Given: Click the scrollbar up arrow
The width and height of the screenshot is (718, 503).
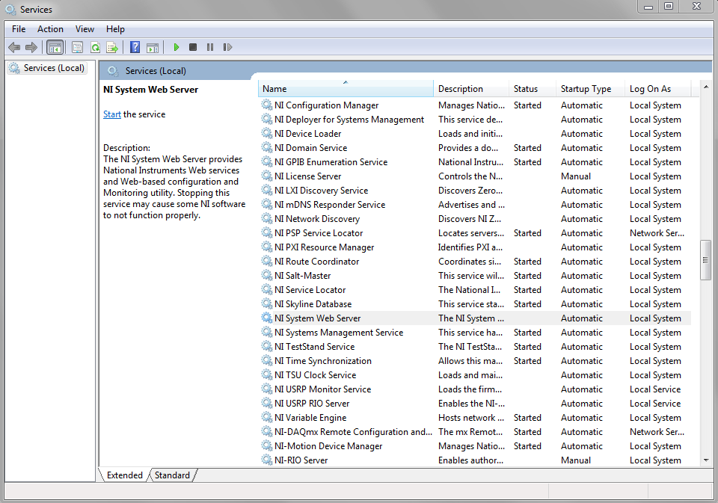Looking at the screenshot, I should click(705, 87).
